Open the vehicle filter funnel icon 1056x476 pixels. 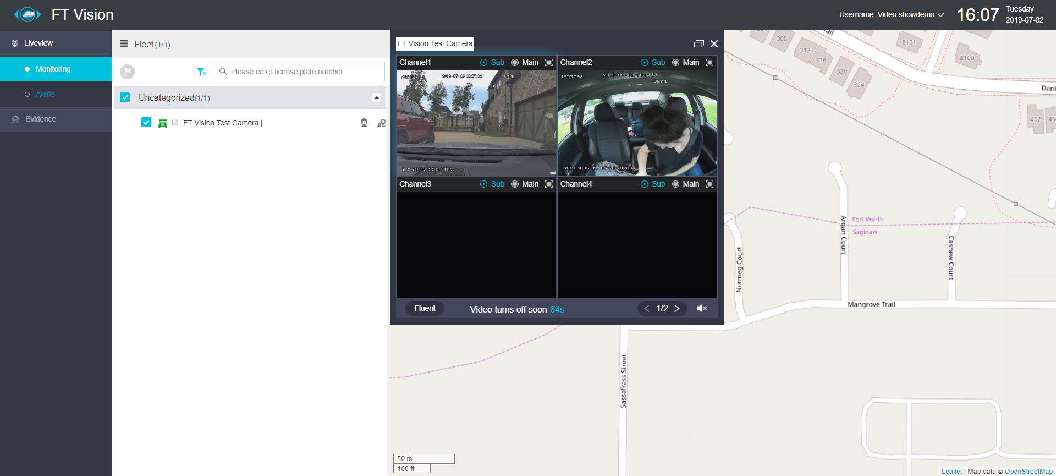(x=201, y=72)
